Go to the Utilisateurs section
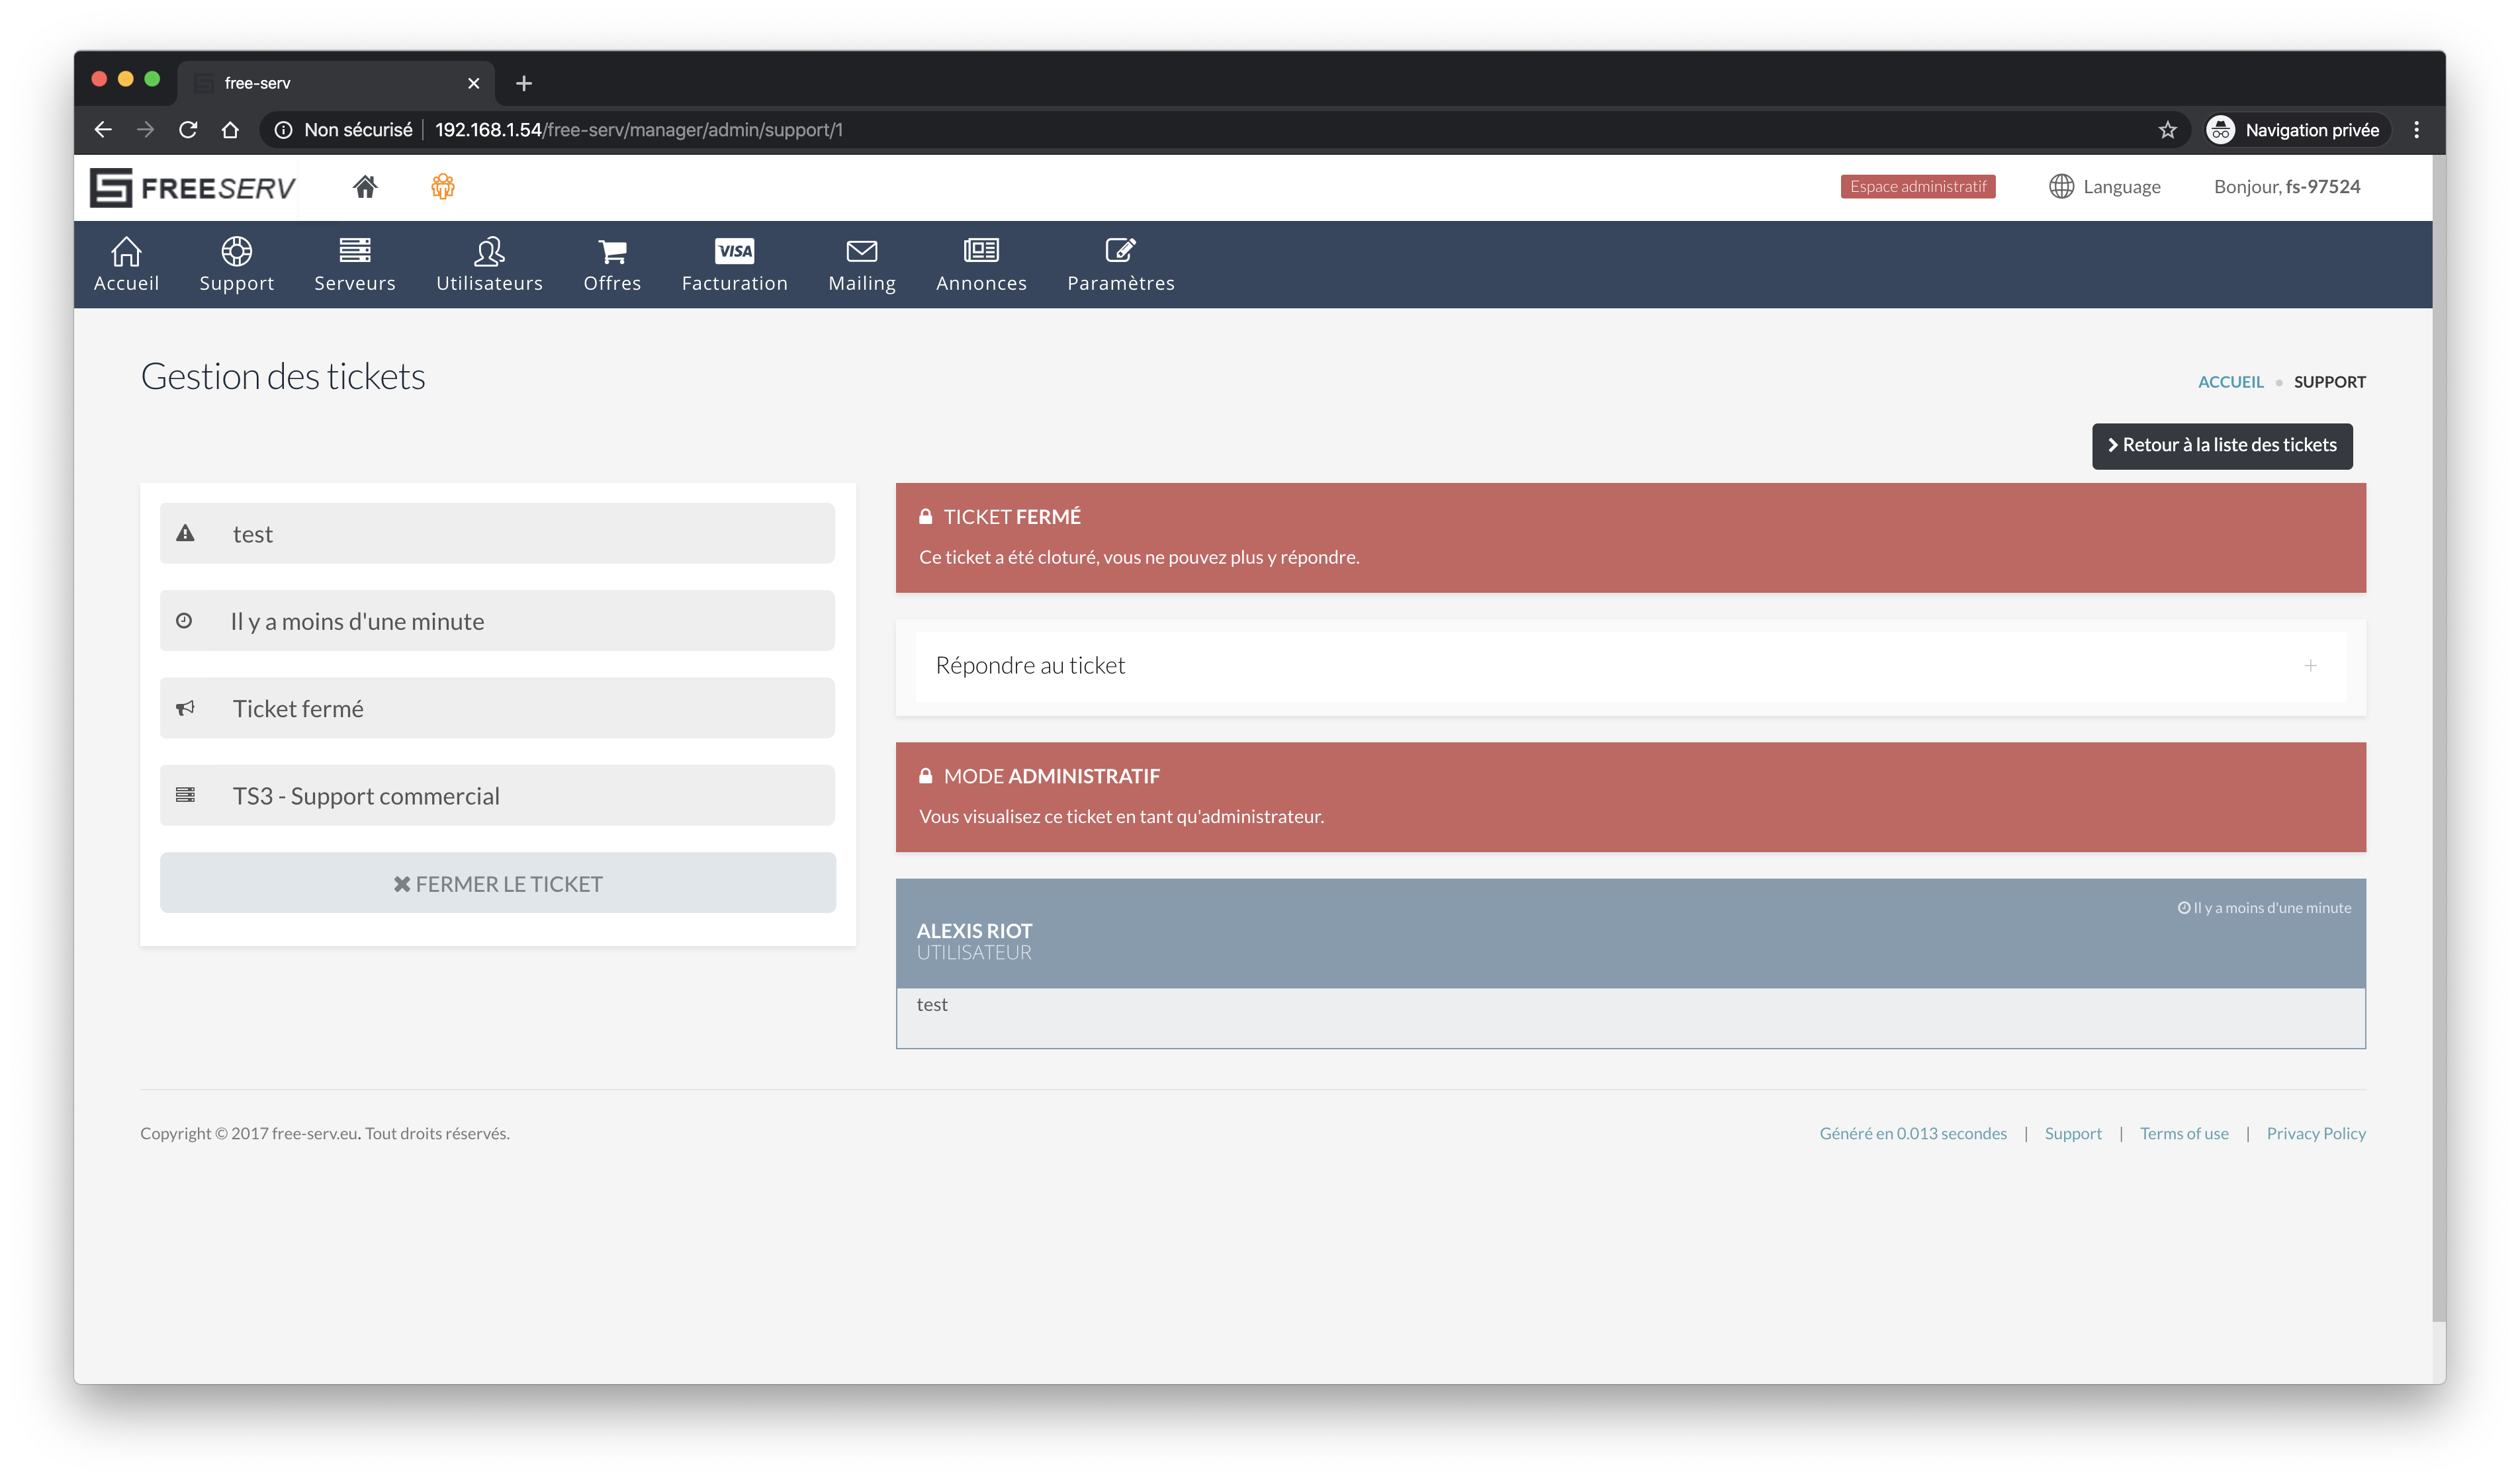Viewport: 2520px width, 1482px height. coord(489,264)
